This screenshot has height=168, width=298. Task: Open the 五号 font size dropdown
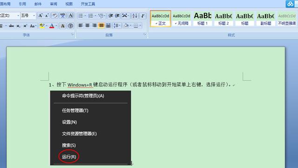(34, 15)
